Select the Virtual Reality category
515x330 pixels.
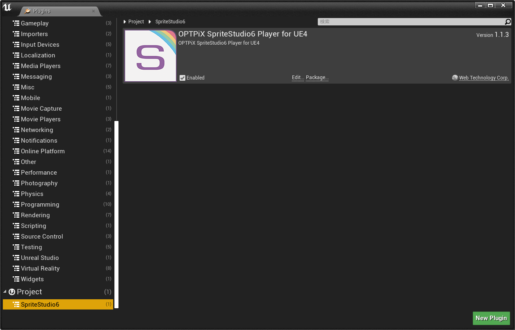(57, 269)
